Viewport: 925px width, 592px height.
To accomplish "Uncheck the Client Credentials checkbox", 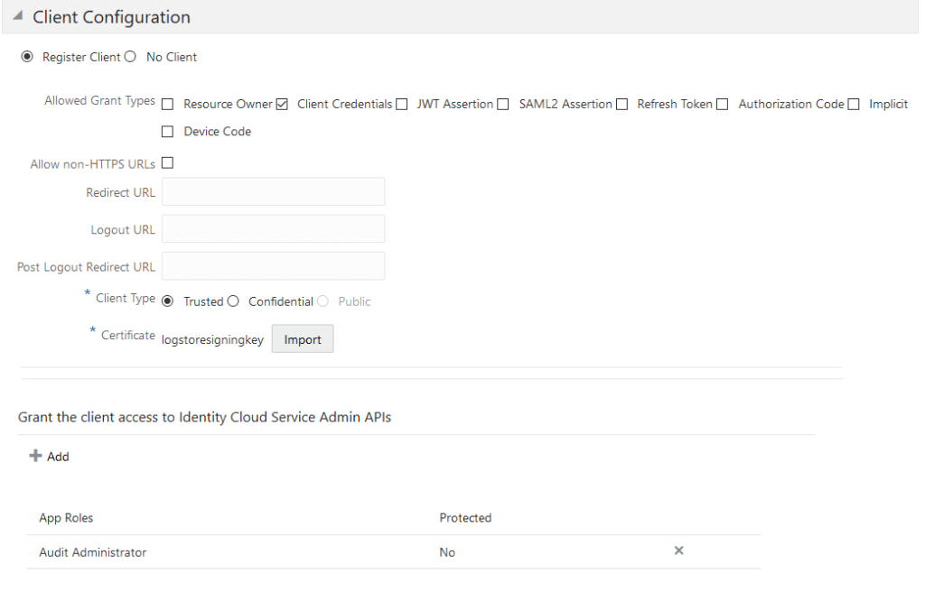I will [x=282, y=104].
